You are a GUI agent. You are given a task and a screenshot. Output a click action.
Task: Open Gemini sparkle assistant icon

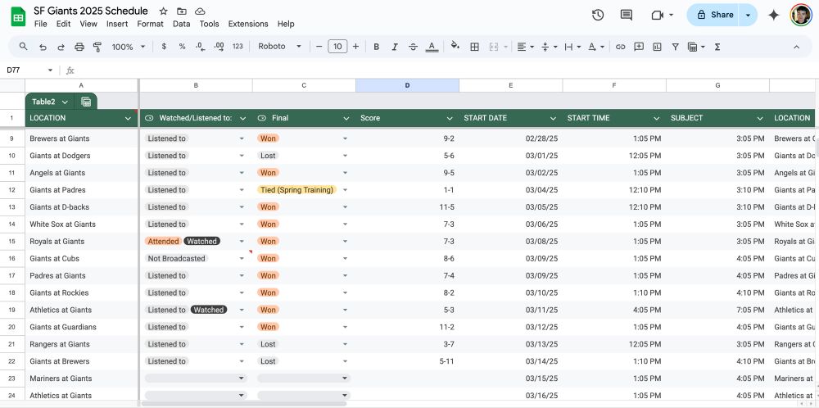[774, 15]
